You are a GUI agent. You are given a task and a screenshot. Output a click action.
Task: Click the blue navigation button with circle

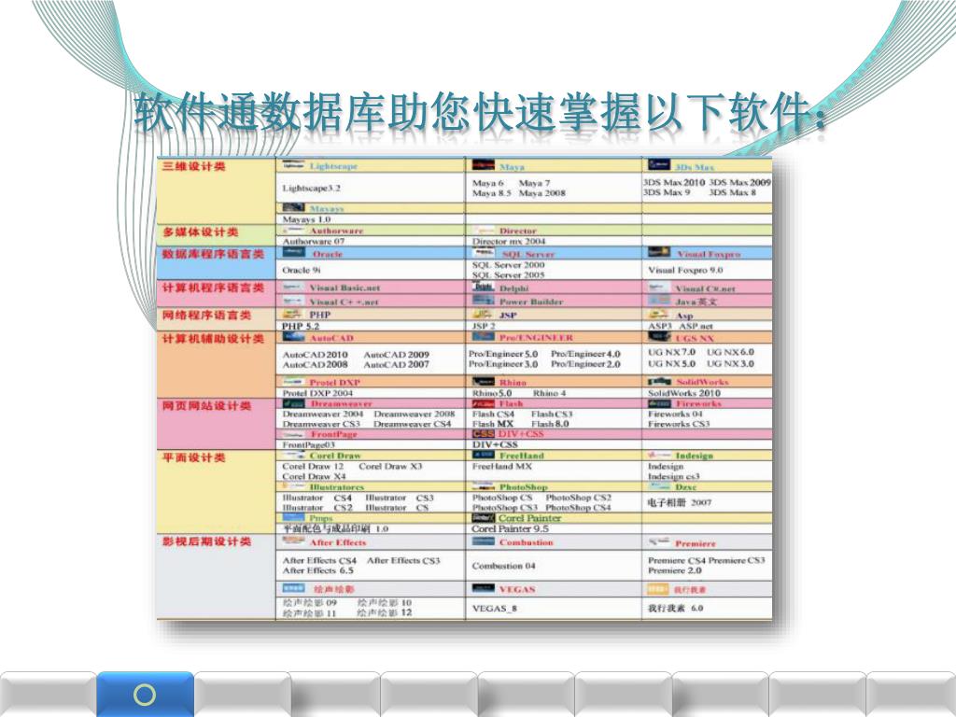coord(145,695)
